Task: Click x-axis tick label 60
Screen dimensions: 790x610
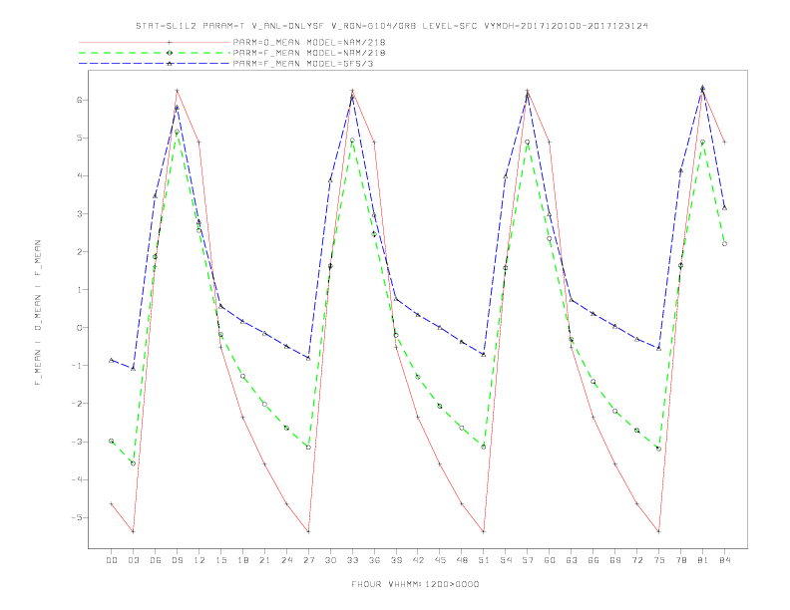Action: click(x=550, y=560)
